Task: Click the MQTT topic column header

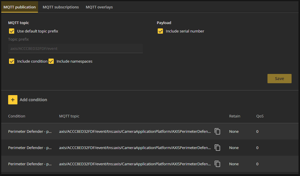Action: click(69, 116)
